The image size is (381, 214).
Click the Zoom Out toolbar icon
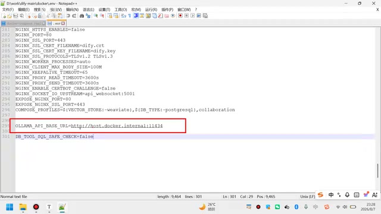coord(102,16)
